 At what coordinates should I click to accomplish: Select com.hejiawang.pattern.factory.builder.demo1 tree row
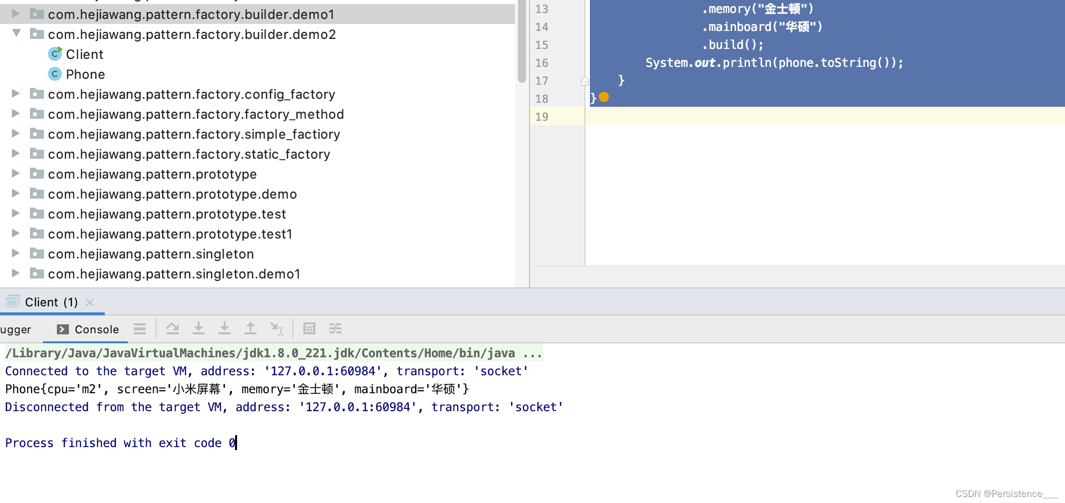pos(258,14)
